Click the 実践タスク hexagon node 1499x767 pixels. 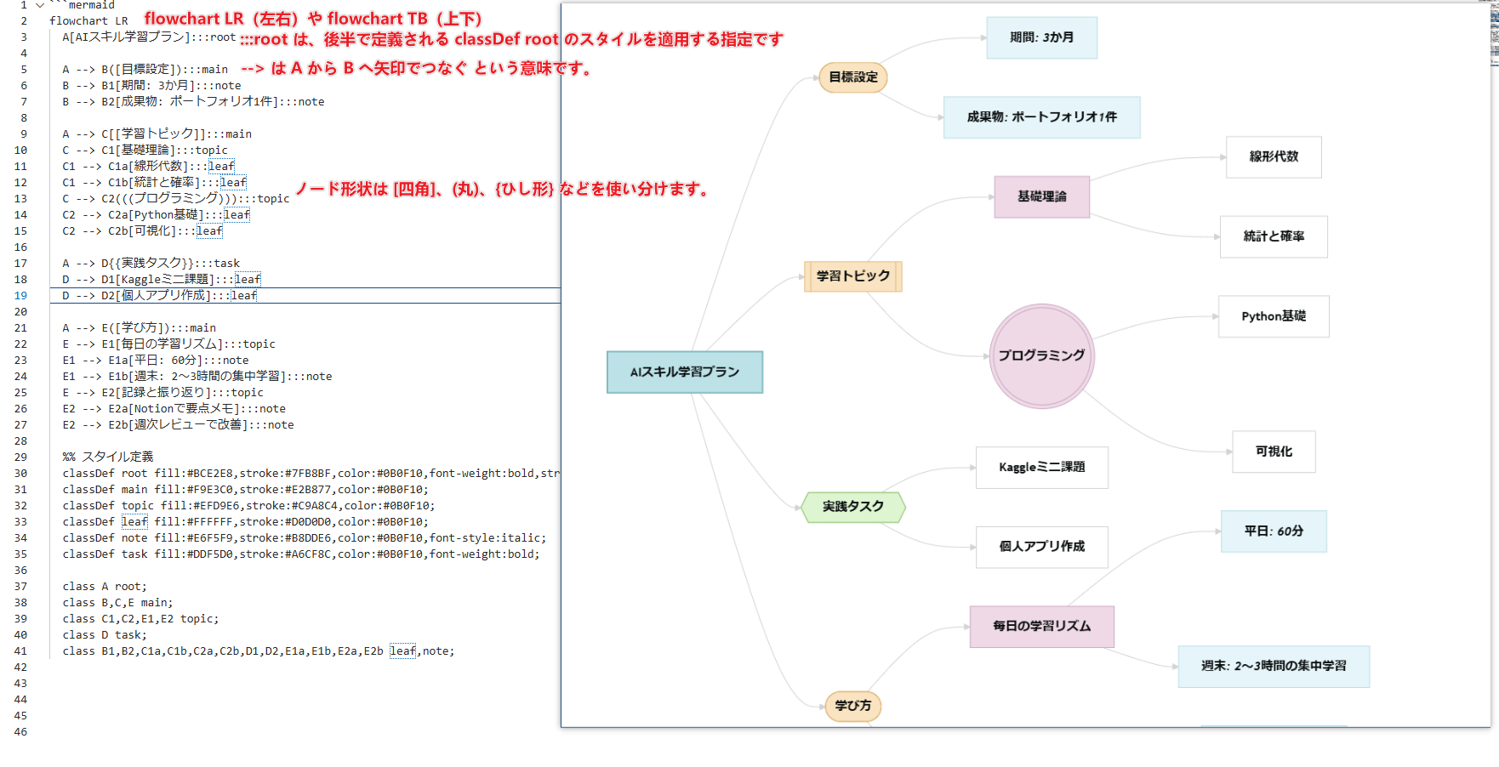pos(852,507)
